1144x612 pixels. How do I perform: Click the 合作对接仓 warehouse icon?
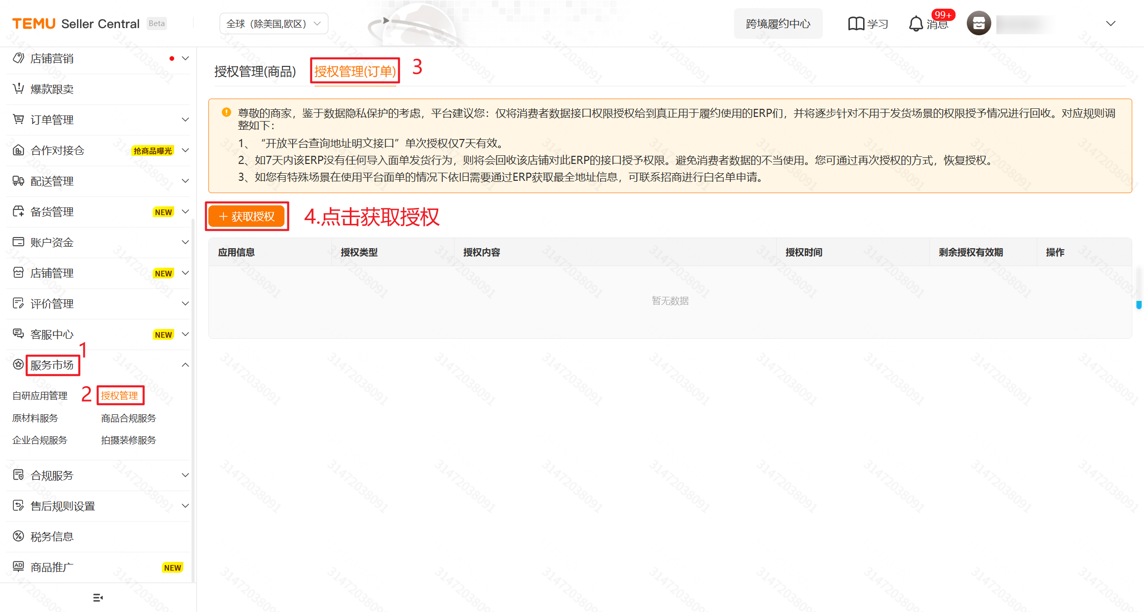pos(18,150)
